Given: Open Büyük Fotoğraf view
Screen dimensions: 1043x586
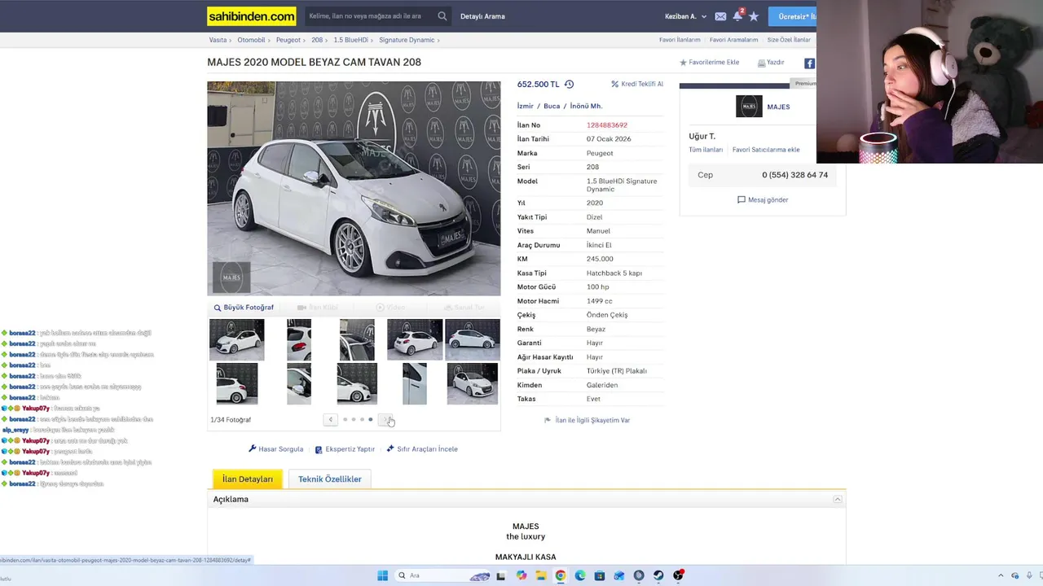Looking at the screenshot, I should click(x=244, y=308).
